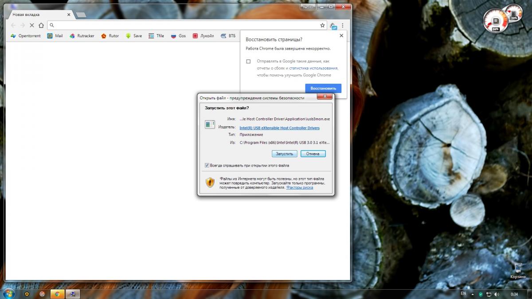Click the Восстановить button
532x299 pixels.
tap(323, 88)
